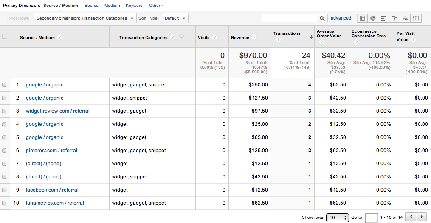Open the Secondary dimension: Transaction Categories dropdown
Viewport: 431px width, 223px height.
point(85,18)
